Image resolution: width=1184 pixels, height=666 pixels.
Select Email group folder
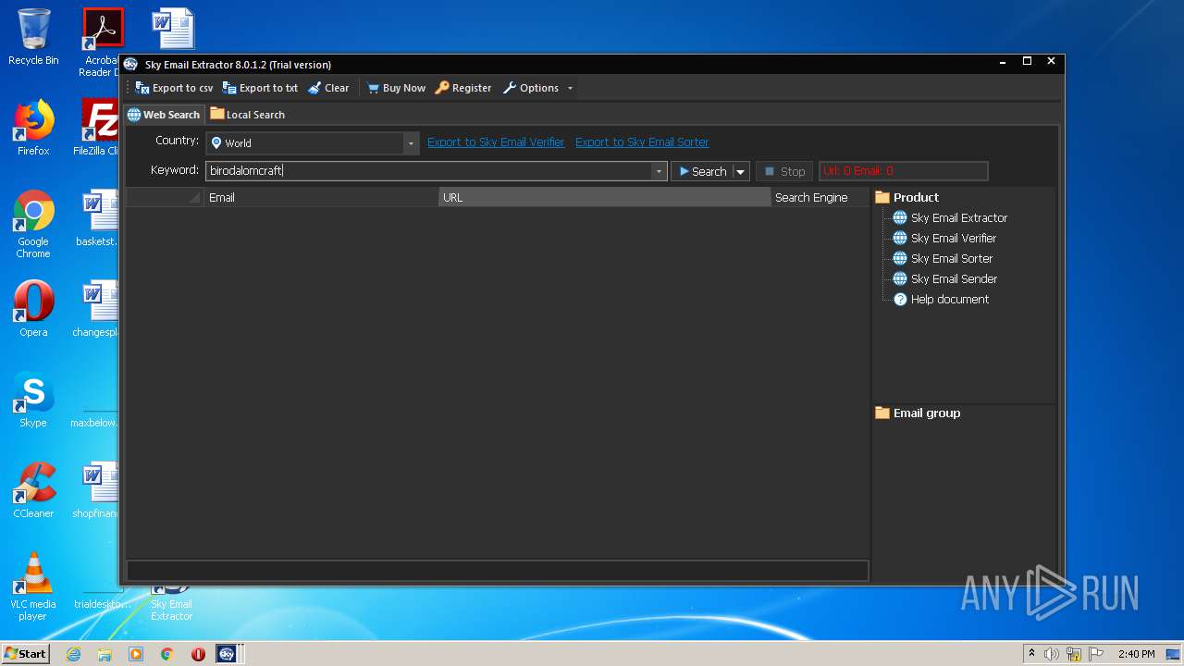tap(918, 413)
